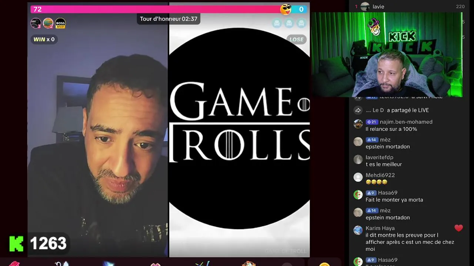
Task: Open the Karim Haya username link
Action: tap(380, 228)
